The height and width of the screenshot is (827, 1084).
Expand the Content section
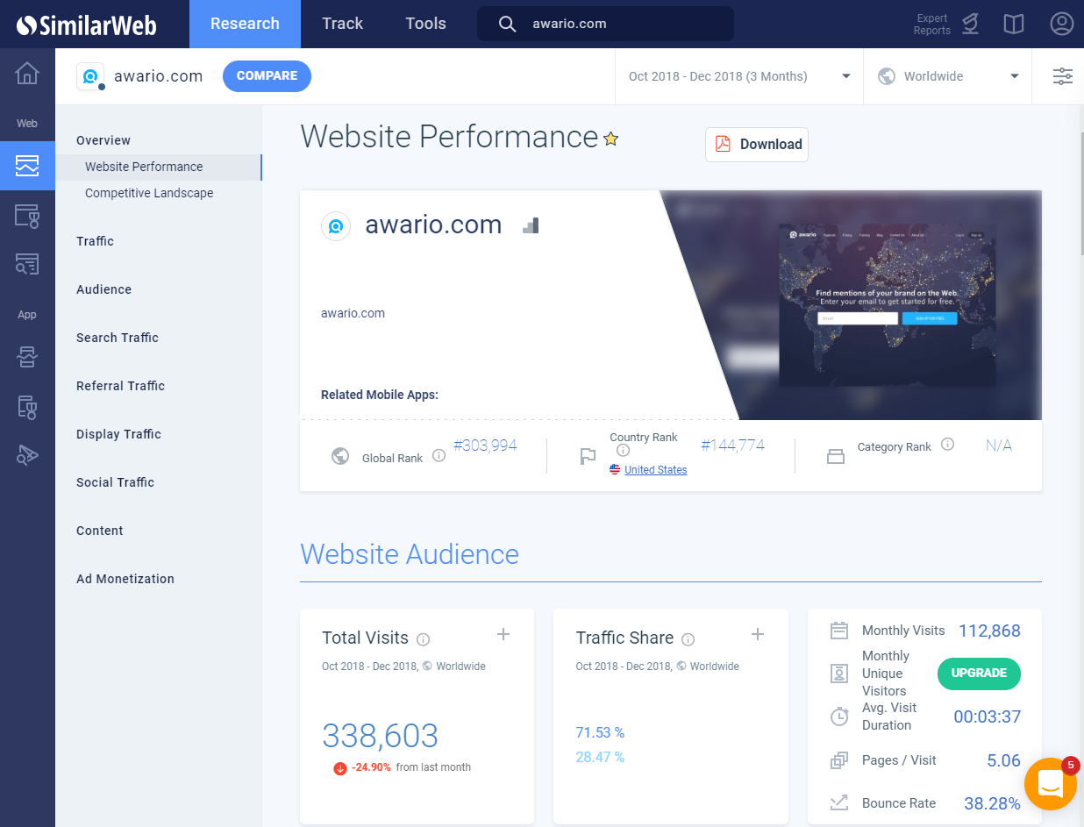[x=100, y=531]
